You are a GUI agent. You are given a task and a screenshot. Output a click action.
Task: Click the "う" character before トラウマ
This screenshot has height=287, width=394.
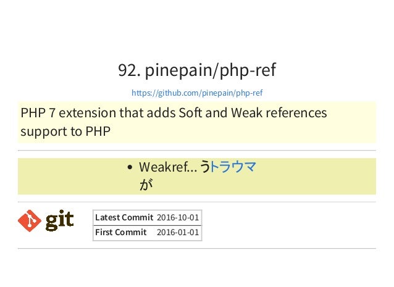point(205,167)
